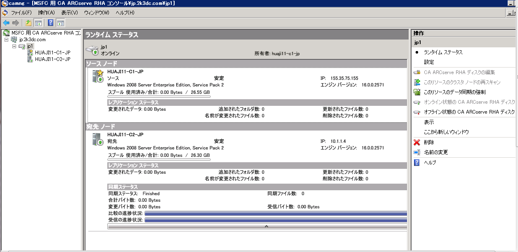Click the jp.2k3dc.com cluster icon in tree

point(14,40)
